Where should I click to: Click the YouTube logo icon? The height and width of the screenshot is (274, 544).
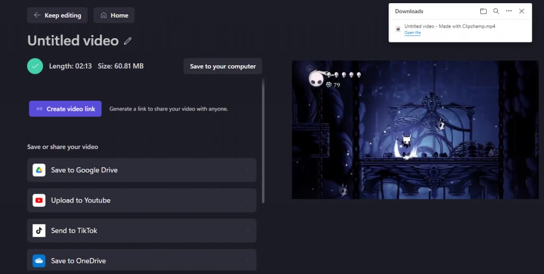point(39,200)
